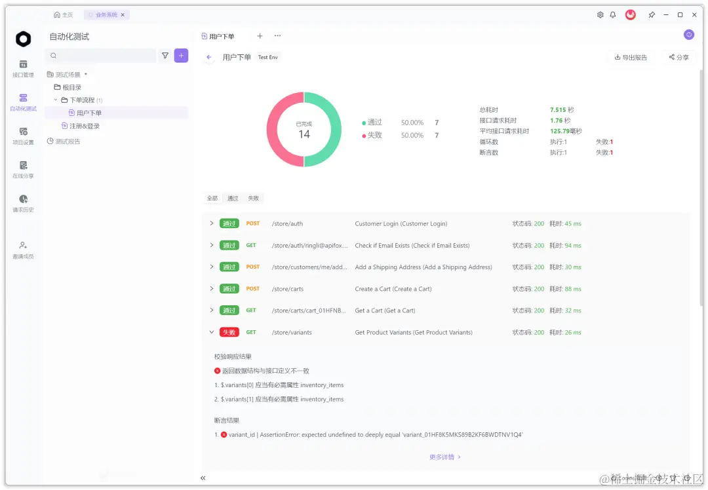Open the 注册&登录 scenario
The height and width of the screenshot is (490, 708).
click(81, 126)
